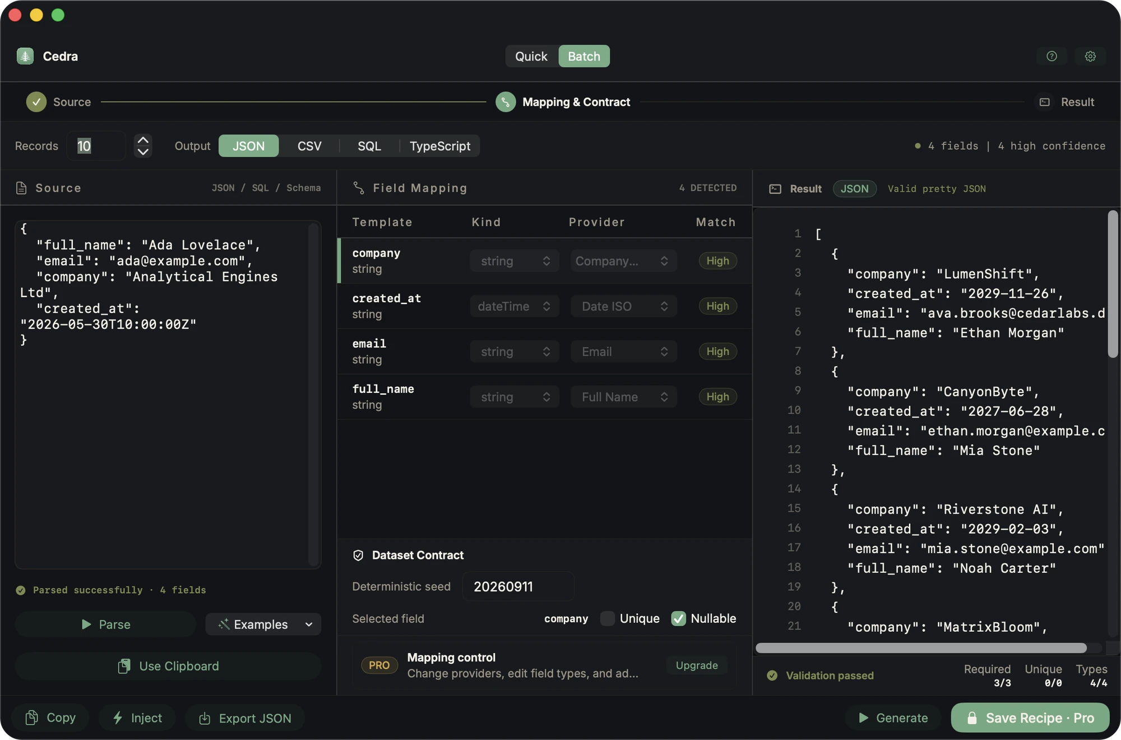
Task: Open Email provider dropdown
Action: point(623,352)
